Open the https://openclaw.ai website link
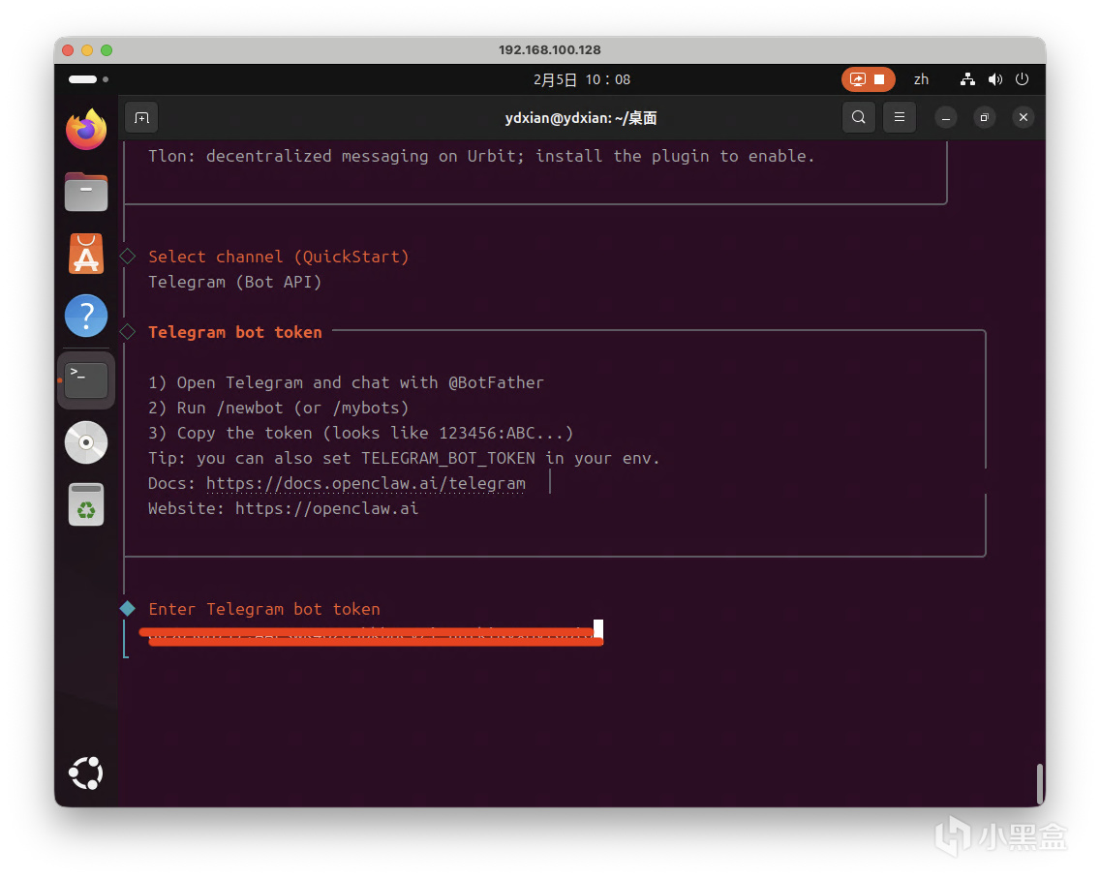Screen dimensions: 1100x879 click(327, 508)
